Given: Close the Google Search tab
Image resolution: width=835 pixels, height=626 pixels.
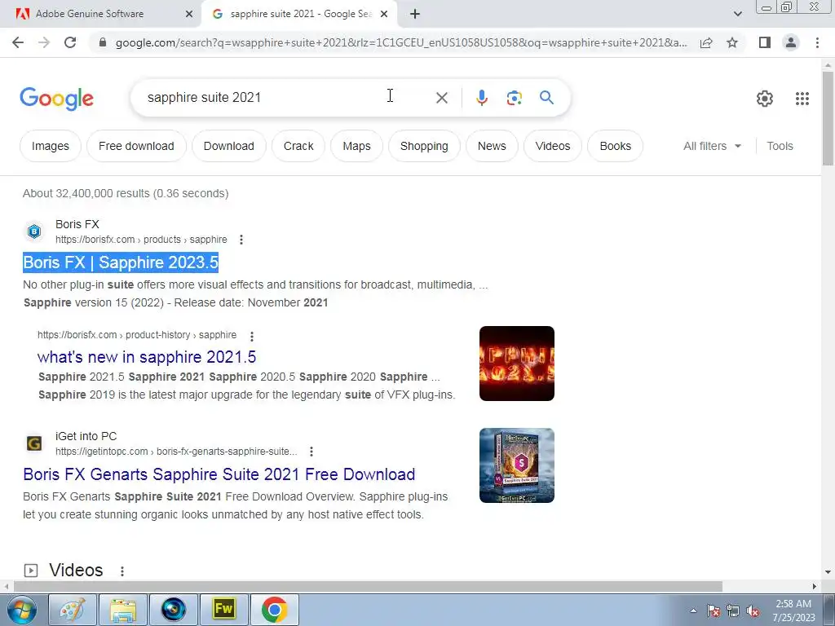Looking at the screenshot, I should click(x=384, y=15).
